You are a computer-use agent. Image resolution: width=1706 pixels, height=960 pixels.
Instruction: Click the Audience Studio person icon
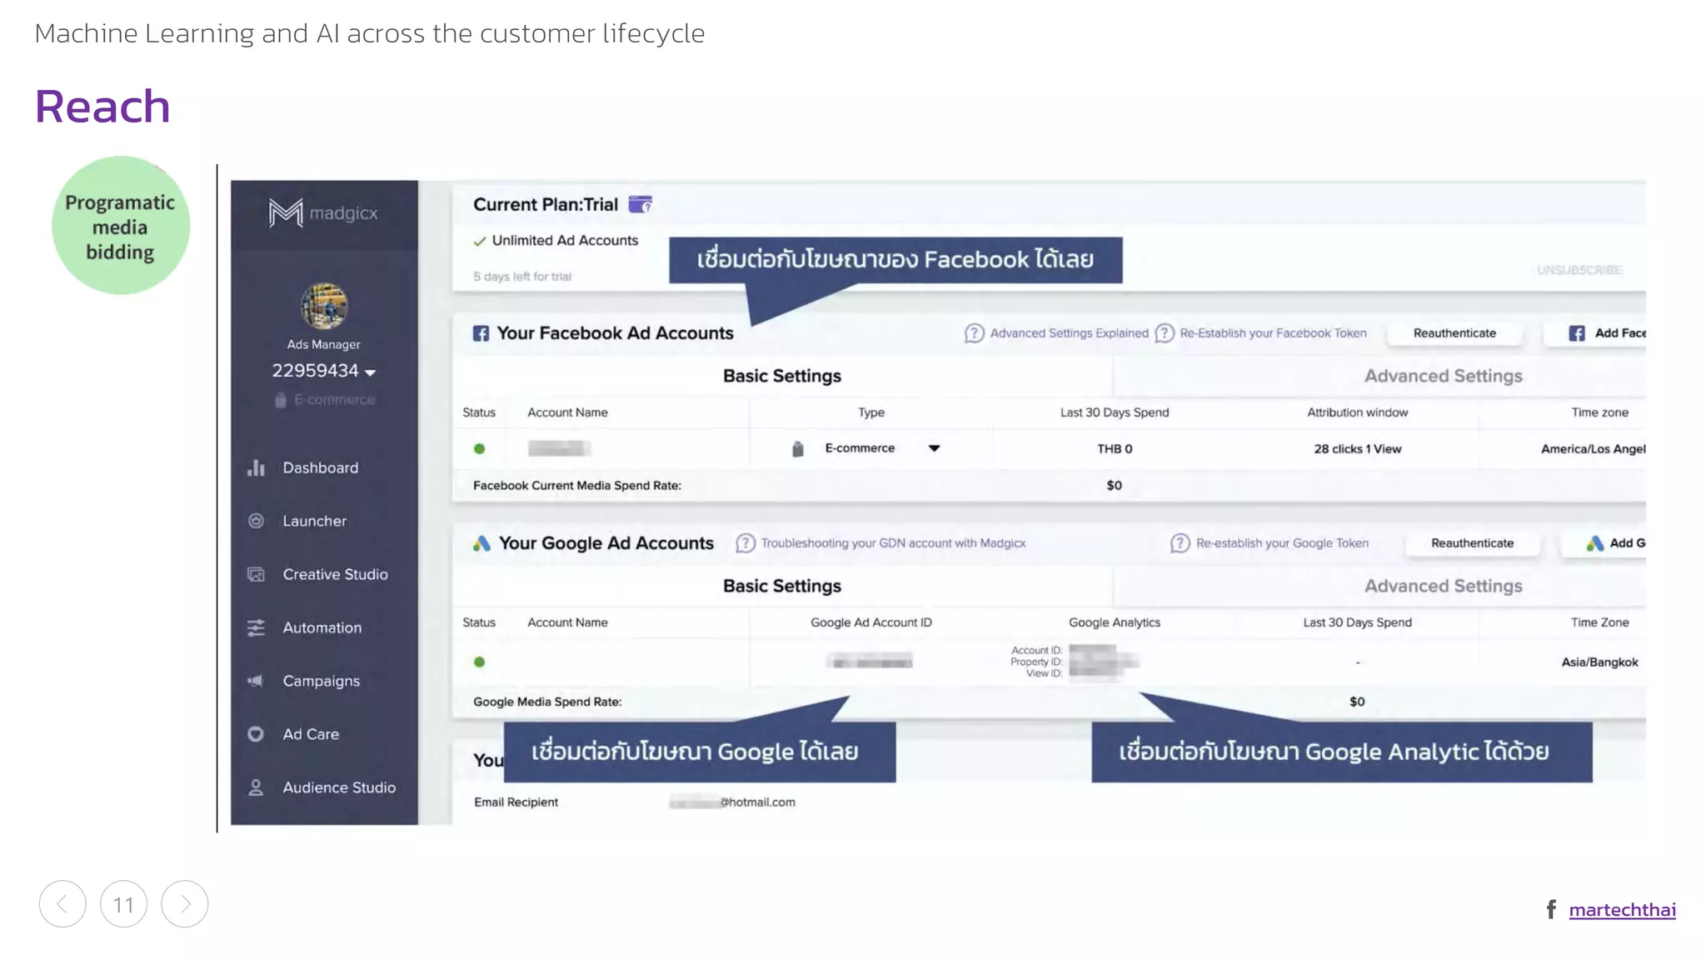point(256,787)
